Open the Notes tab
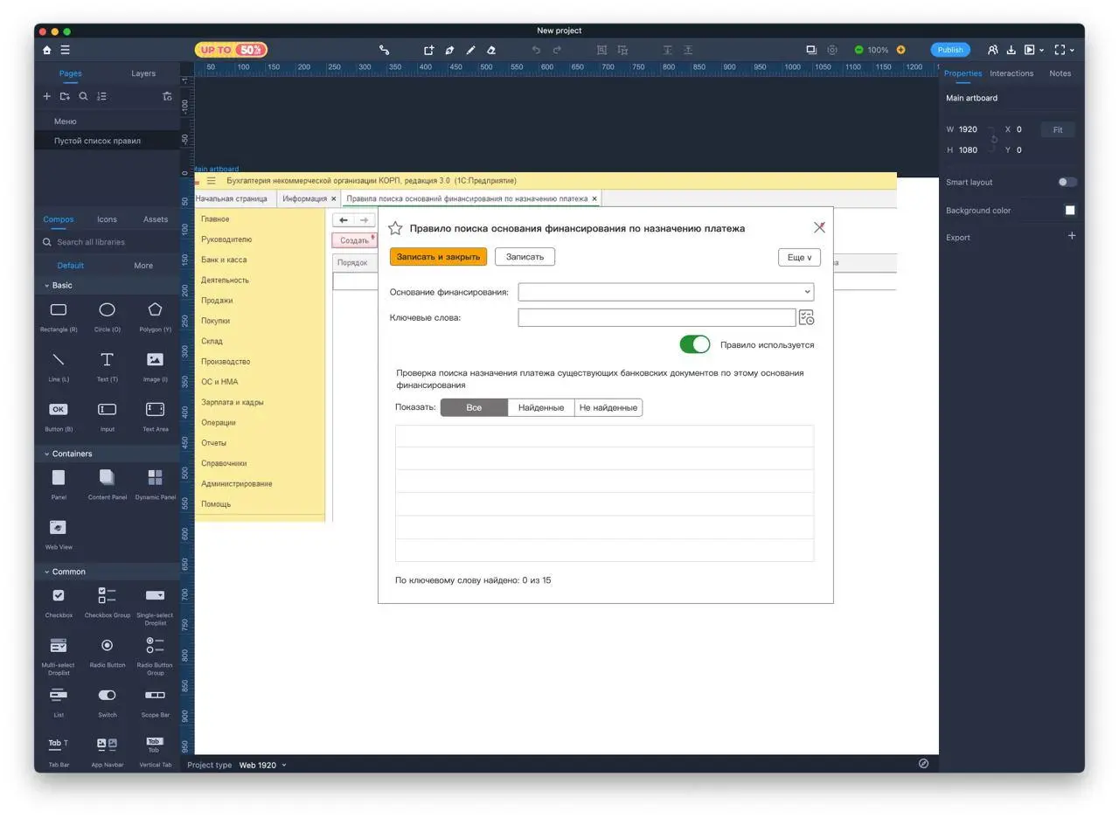Image resolution: width=1119 pixels, height=818 pixels. 1060,73
